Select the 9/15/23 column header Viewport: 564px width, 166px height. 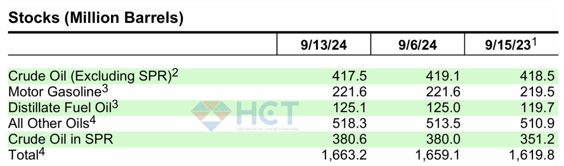pyautogui.click(x=508, y=45)
